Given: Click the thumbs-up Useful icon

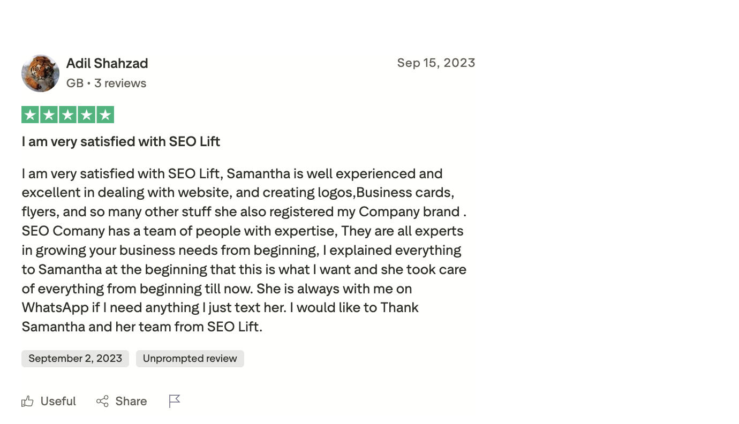Looking at the screenshot, I should click(x=27, y=401).
